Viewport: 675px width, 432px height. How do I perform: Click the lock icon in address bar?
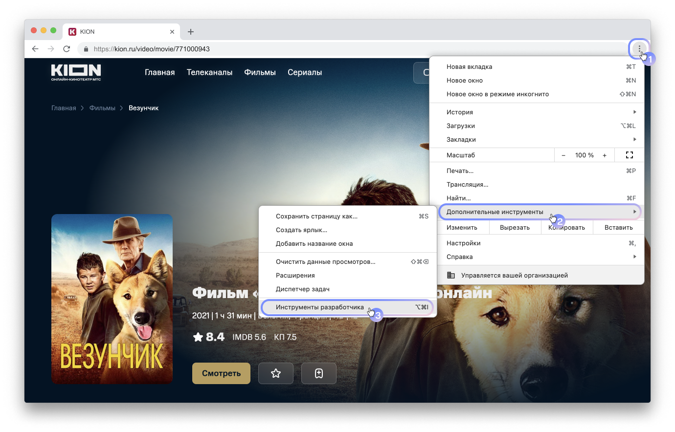coord(86,49)
